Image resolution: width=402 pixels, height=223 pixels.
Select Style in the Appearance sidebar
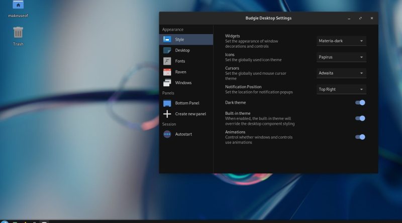(x=186, y=40)
